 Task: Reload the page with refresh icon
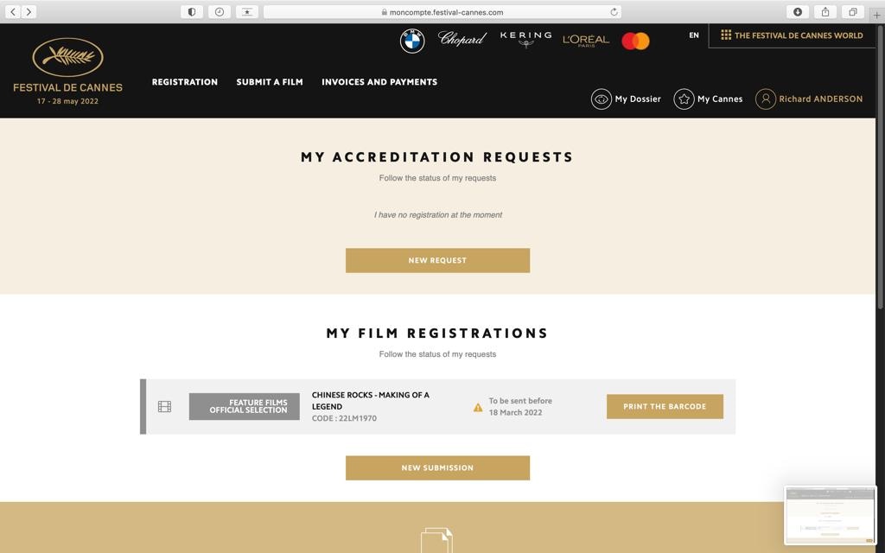click(614, 12)
